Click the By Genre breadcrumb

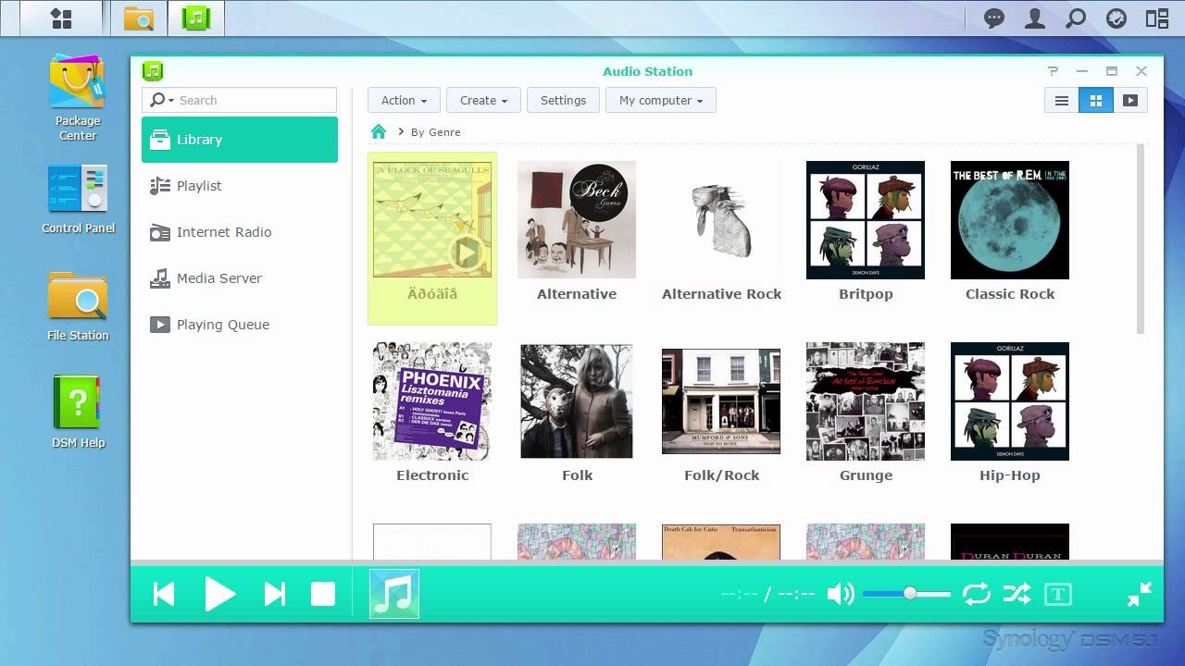[435, 132]
